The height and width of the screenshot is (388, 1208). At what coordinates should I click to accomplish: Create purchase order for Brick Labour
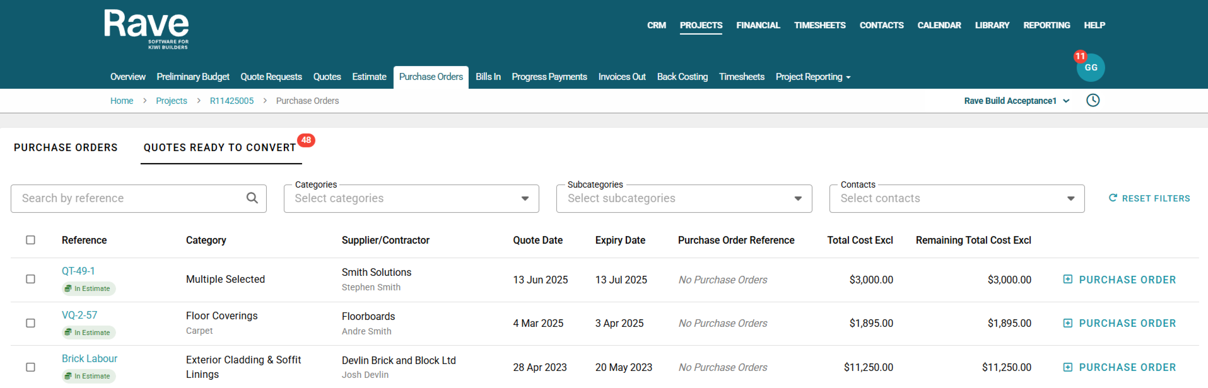coord(1120,367)
